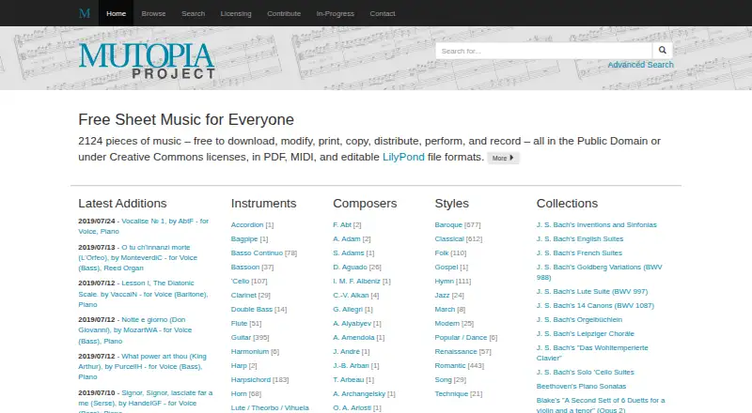Open the Mutopia Project banner logo

pyautogui.click(x=147, y=61)
